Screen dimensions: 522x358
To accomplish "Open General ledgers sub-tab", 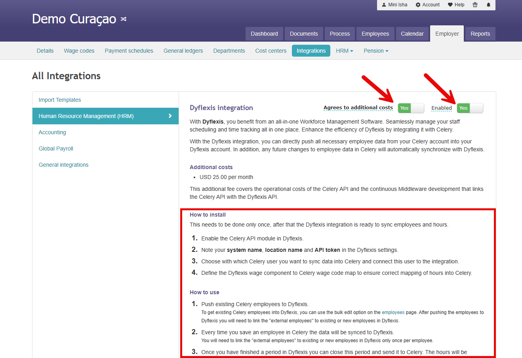I will (183, 51).
